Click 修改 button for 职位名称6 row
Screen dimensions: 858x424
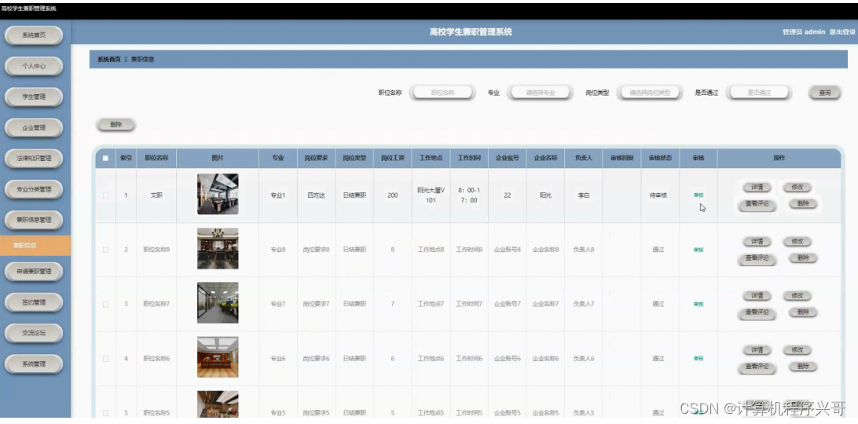point(797,350)
